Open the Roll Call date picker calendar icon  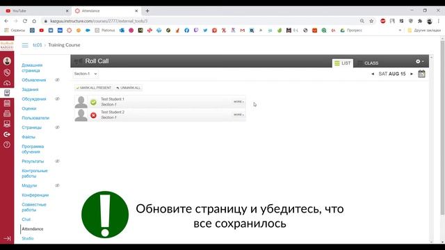point(421,74)
